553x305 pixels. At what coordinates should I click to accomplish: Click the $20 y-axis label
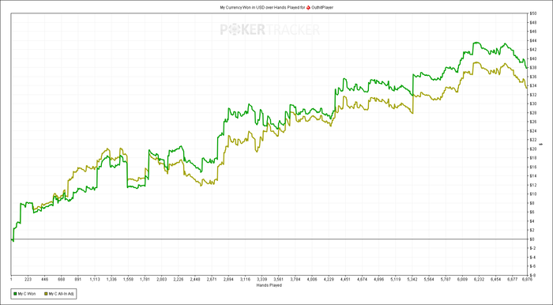click(x=533, y=149)
